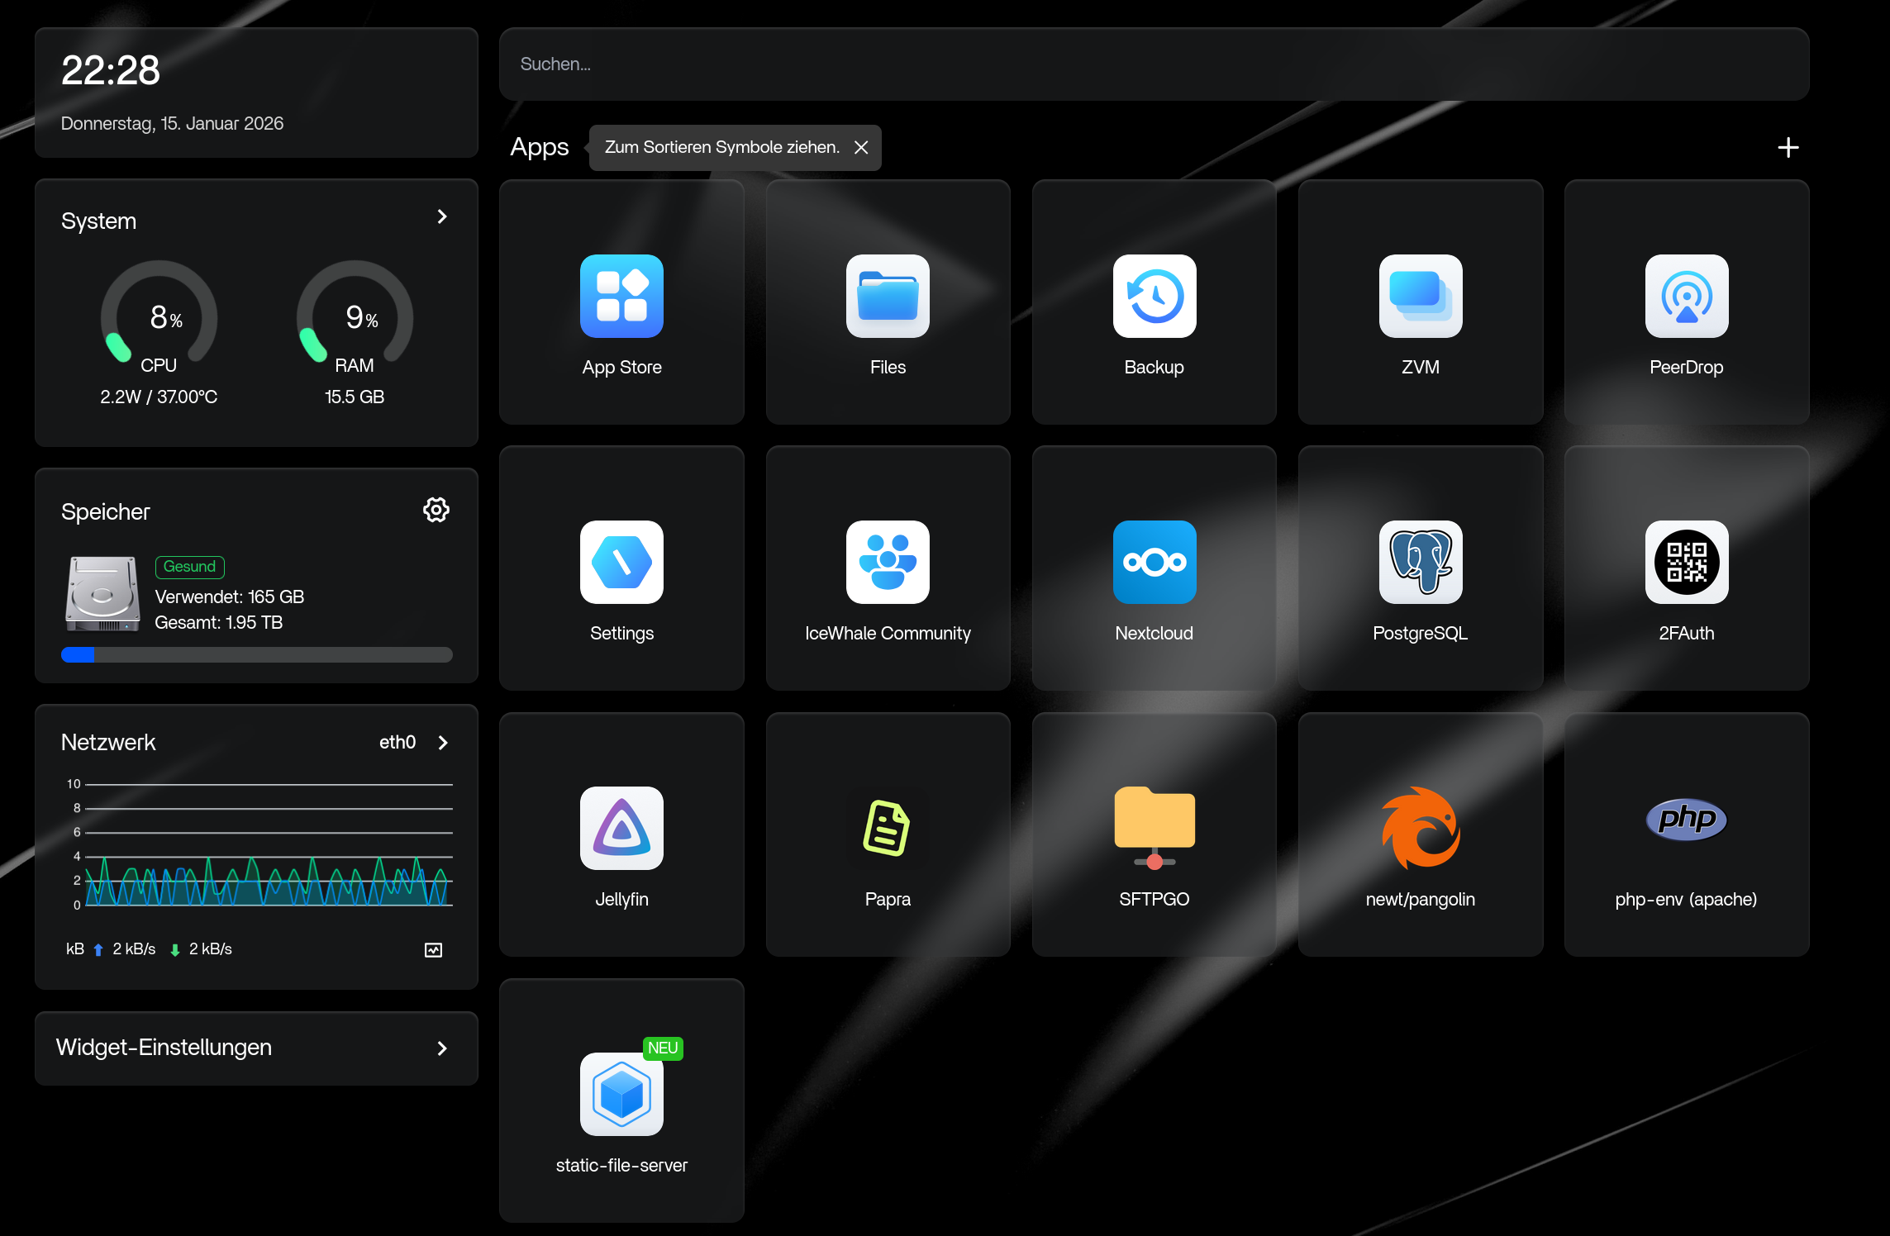Click the storage usage progress bar

(256, 655)
